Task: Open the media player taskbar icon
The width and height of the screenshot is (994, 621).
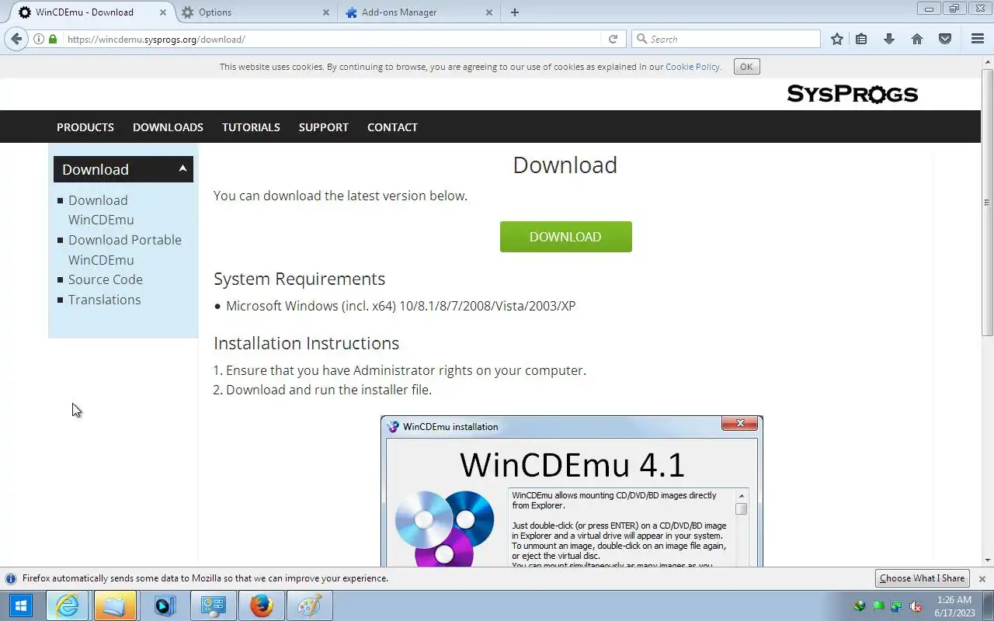Action: point(164,605)
